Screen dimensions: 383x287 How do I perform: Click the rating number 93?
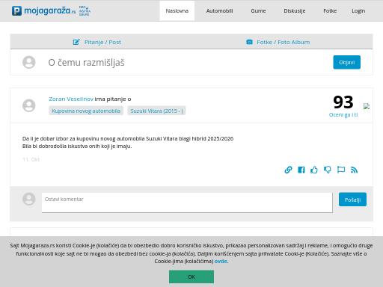(343, 102)
